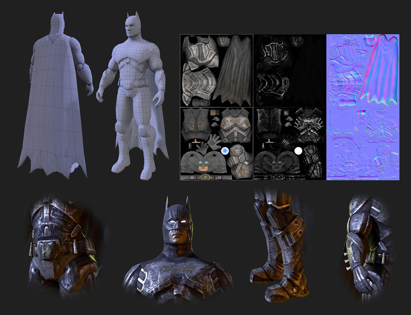The height and width of the screenshot is (315, 411).
Task: Select the bat emblem in specular map
Action: [309, 121]
